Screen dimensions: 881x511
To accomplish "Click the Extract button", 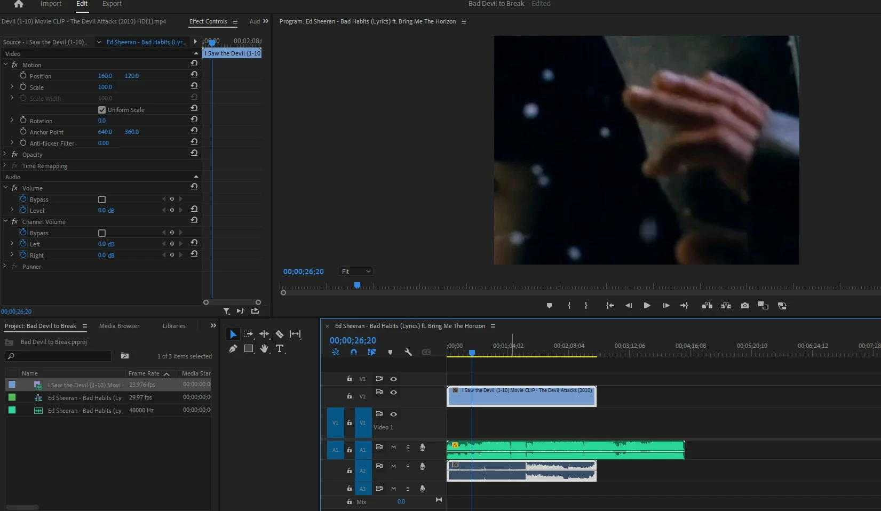I will coord(726,306).
